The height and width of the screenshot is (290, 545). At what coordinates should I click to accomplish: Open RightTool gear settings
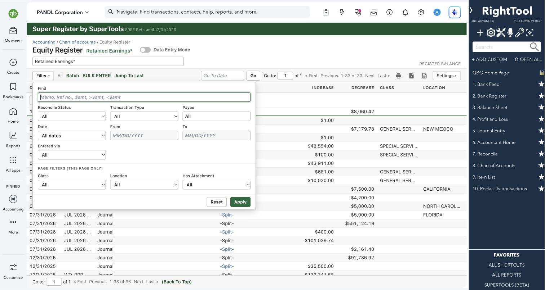click(x=491, y=33)
